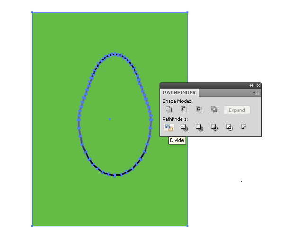Screen dimensions: 284x242
Task: Select the PATHFINDER panel tab
Action: (179, 93)
